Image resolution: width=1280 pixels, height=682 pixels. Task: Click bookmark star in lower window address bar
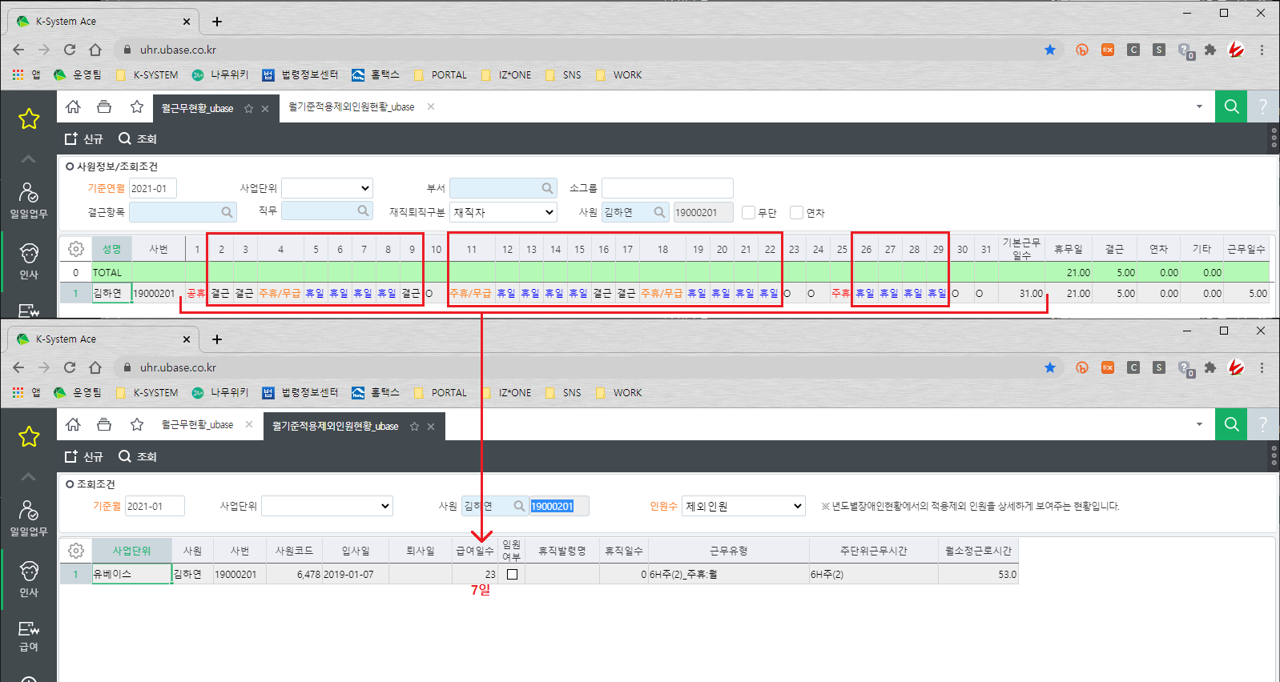pyautogui.click(x=1050, y=367)
